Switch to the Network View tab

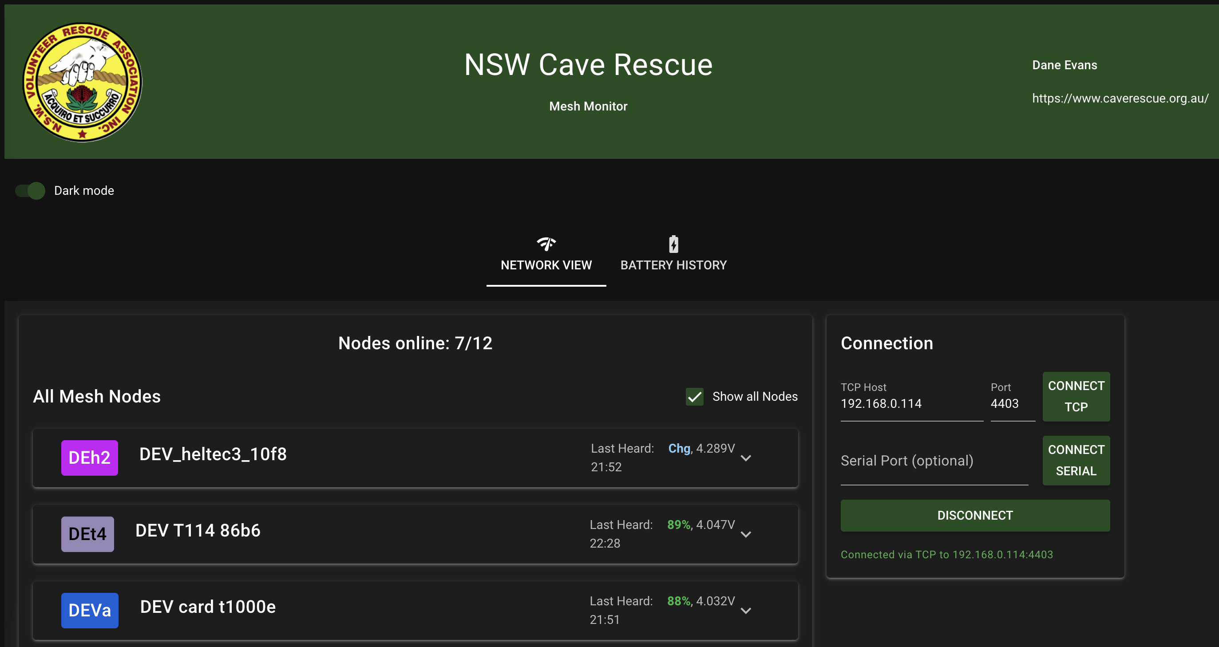pyautogui.click(x=546, y=264)
